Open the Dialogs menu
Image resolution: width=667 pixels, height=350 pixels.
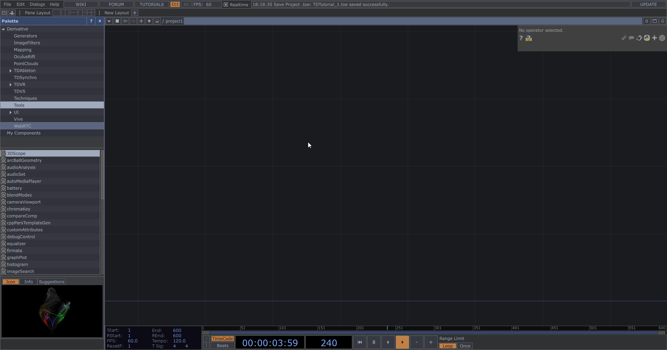[x=37, y=4]
